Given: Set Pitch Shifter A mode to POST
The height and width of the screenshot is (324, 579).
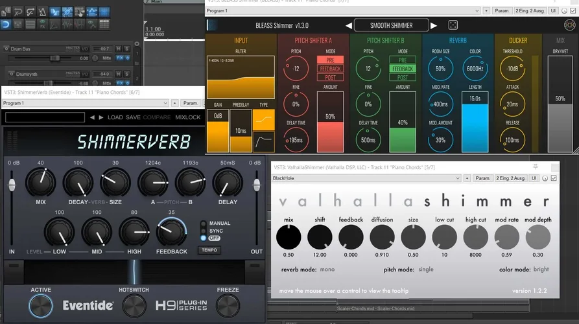Looking at the screenshot, I should pyautogui.click(x=330, y=78).
